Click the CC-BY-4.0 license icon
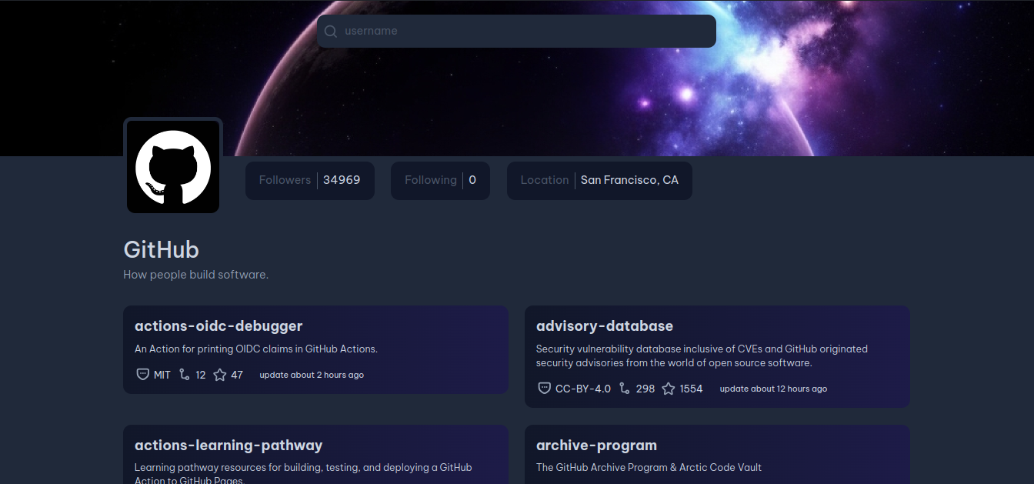The image size is (1034, 484). [x=544, y=389]
